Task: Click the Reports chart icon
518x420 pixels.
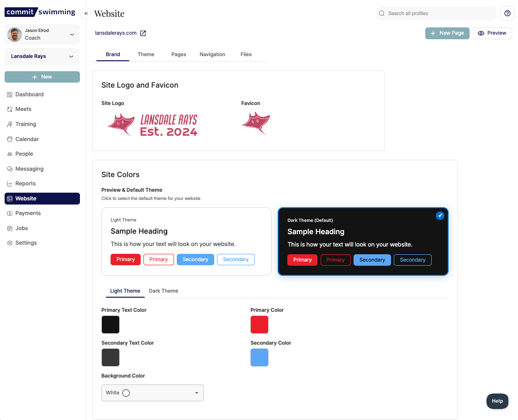Action: pos(10,184)
